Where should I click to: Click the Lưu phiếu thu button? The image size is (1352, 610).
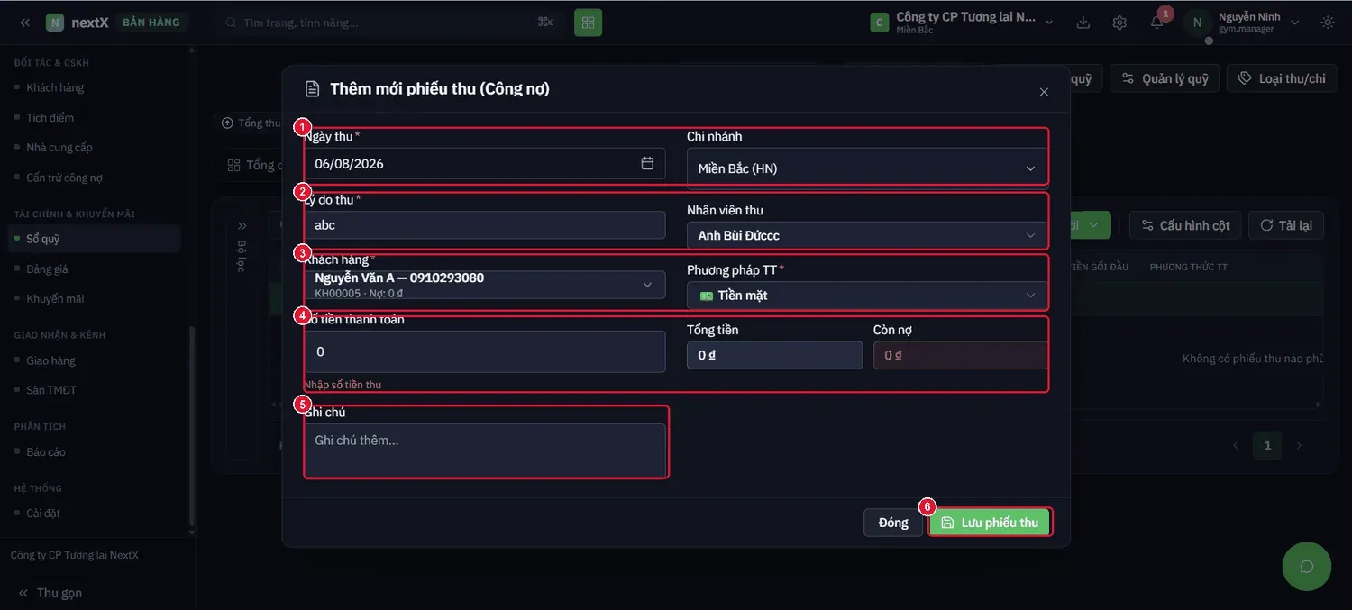coord(990,523)
